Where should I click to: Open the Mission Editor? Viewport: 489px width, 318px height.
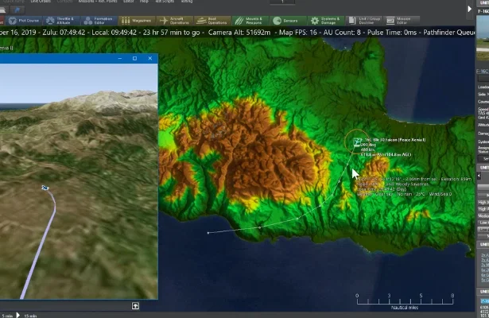point(402,21)
